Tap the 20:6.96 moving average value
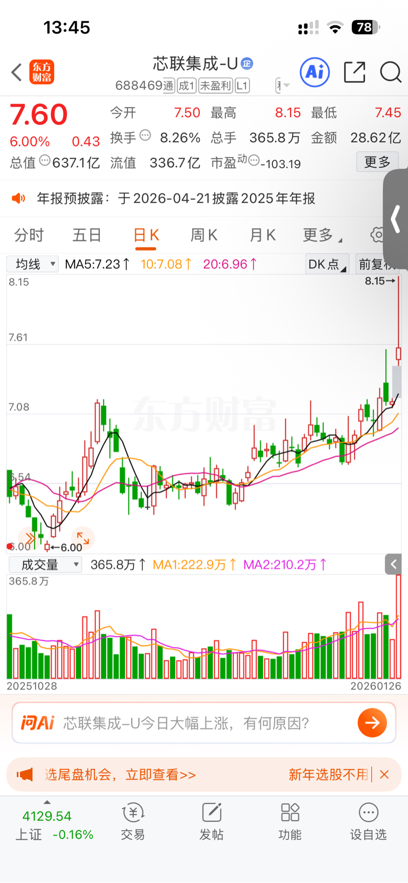408x883 pixels. 230,264
